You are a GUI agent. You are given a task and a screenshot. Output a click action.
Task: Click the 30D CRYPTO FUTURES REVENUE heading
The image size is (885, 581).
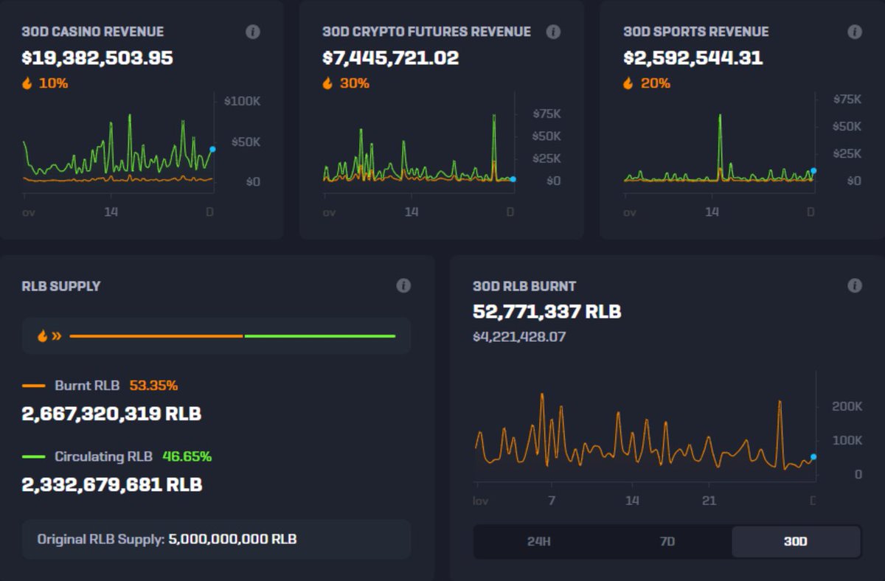tap(426, 32)
